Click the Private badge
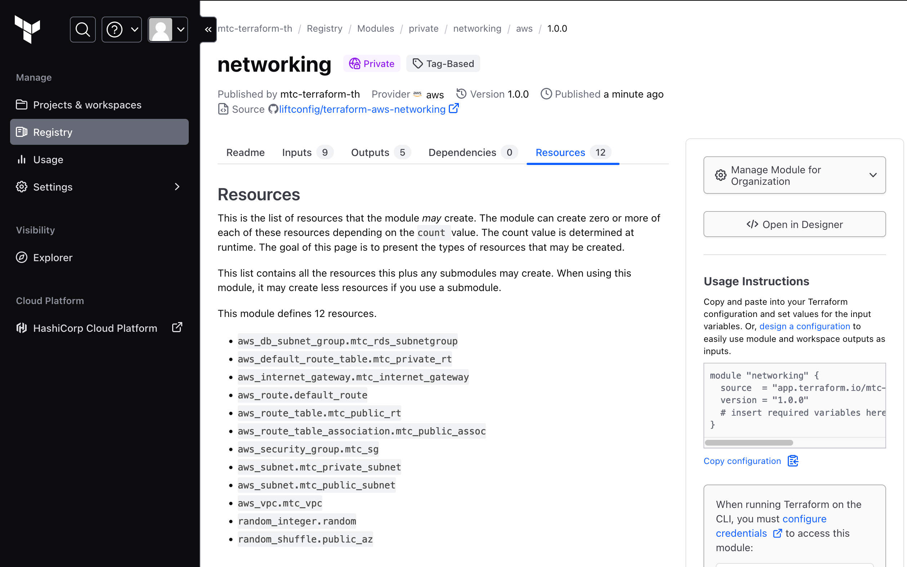The height and width of the screenshot is (567, 907). 372,64
